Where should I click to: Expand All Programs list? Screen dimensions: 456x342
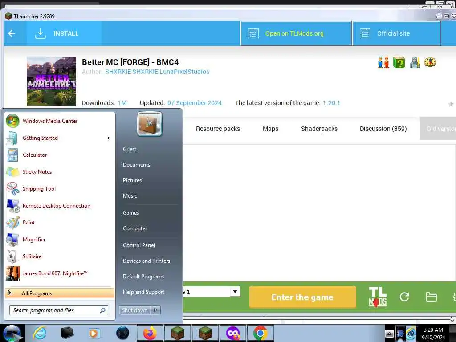coord(60,293)
